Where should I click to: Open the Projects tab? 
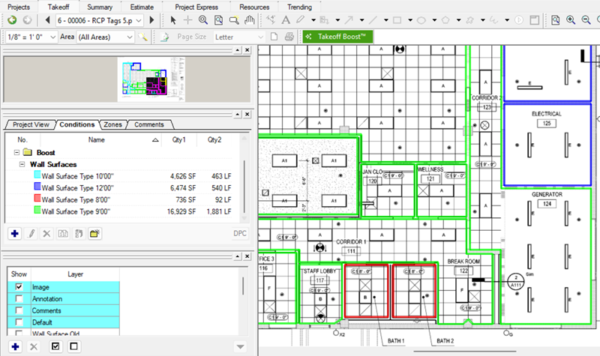(19, 7)
